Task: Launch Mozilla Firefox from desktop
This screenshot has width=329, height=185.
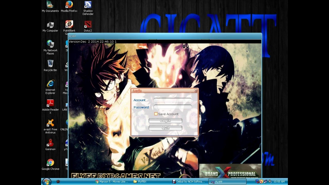Action: pos(69,7)
